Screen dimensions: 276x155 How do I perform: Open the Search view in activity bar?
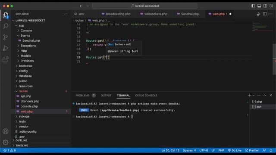(6, 26)
